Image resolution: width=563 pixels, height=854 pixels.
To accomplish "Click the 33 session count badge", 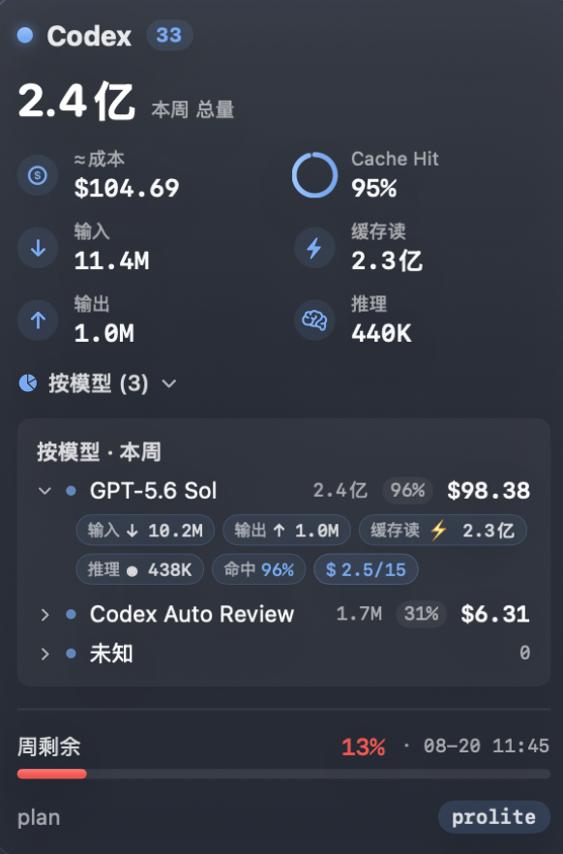I will coord(169,36).
